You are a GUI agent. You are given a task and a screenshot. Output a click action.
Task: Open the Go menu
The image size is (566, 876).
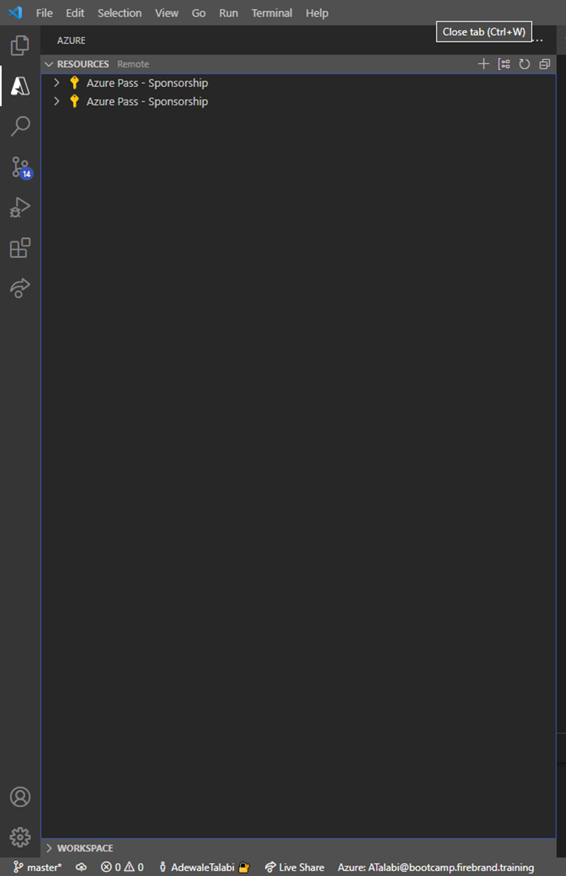pos(199,13)
